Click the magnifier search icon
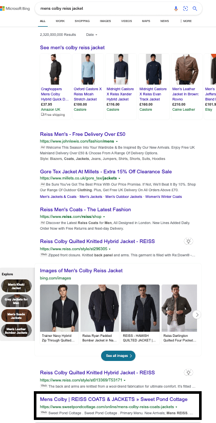The width and height of the screenshot is (216, 423). coord(194,9)
